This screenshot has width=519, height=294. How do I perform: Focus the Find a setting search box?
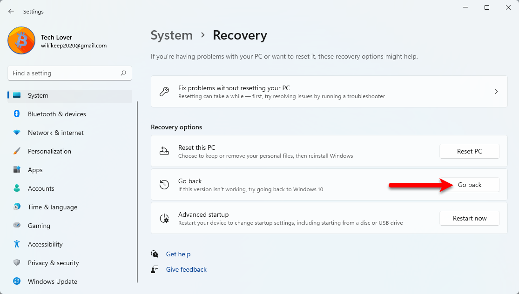[70, 73]
